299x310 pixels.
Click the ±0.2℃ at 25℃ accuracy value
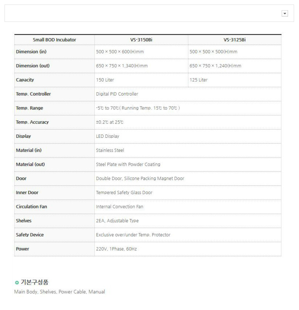coord(110,122)
